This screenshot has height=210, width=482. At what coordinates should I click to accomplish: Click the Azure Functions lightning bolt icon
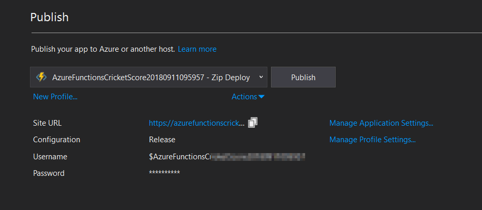pos(41,77)
